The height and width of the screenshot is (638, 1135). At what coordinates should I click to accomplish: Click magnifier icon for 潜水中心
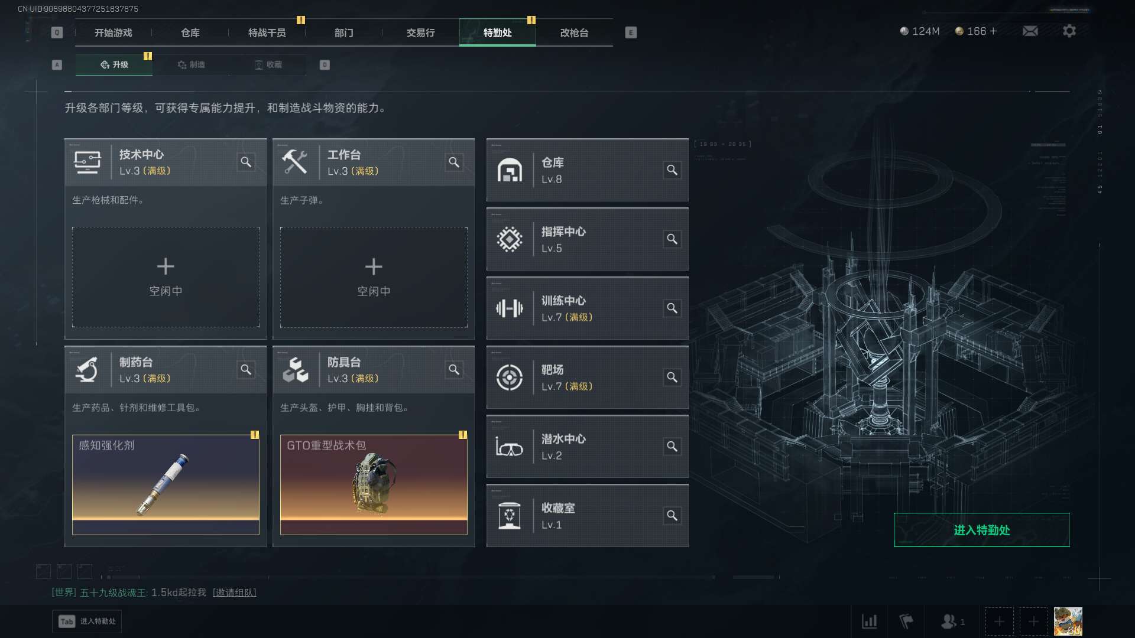tap(672, 447)
